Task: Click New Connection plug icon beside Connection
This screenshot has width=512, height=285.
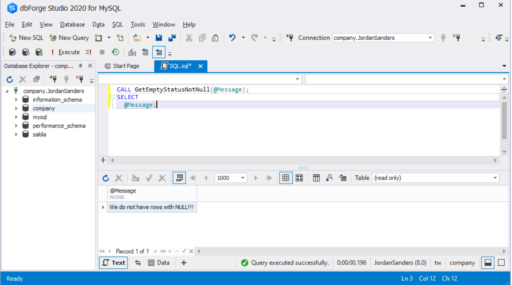Action: tap(290, 38)
